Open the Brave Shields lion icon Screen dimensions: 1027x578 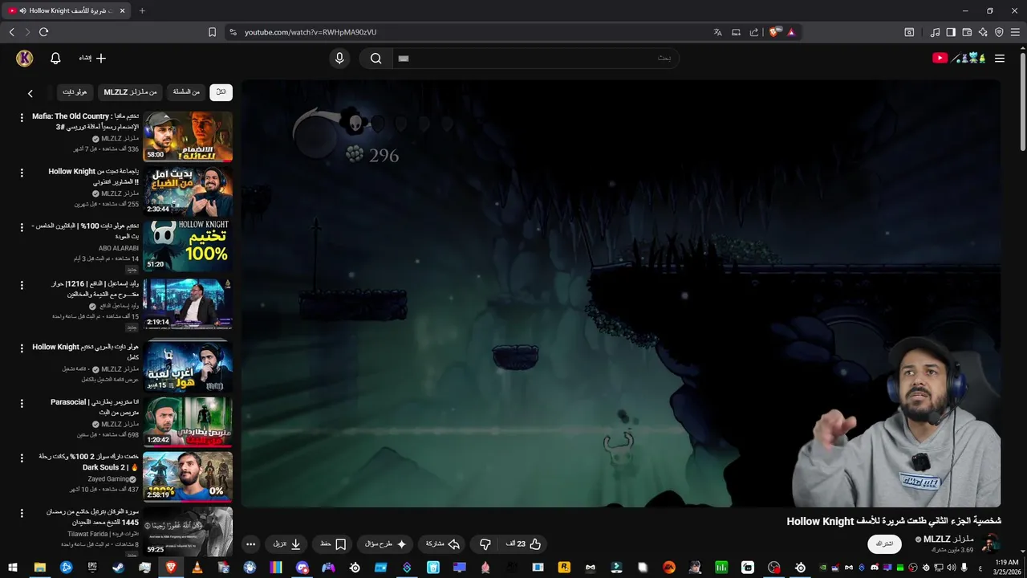coord(773,32)
